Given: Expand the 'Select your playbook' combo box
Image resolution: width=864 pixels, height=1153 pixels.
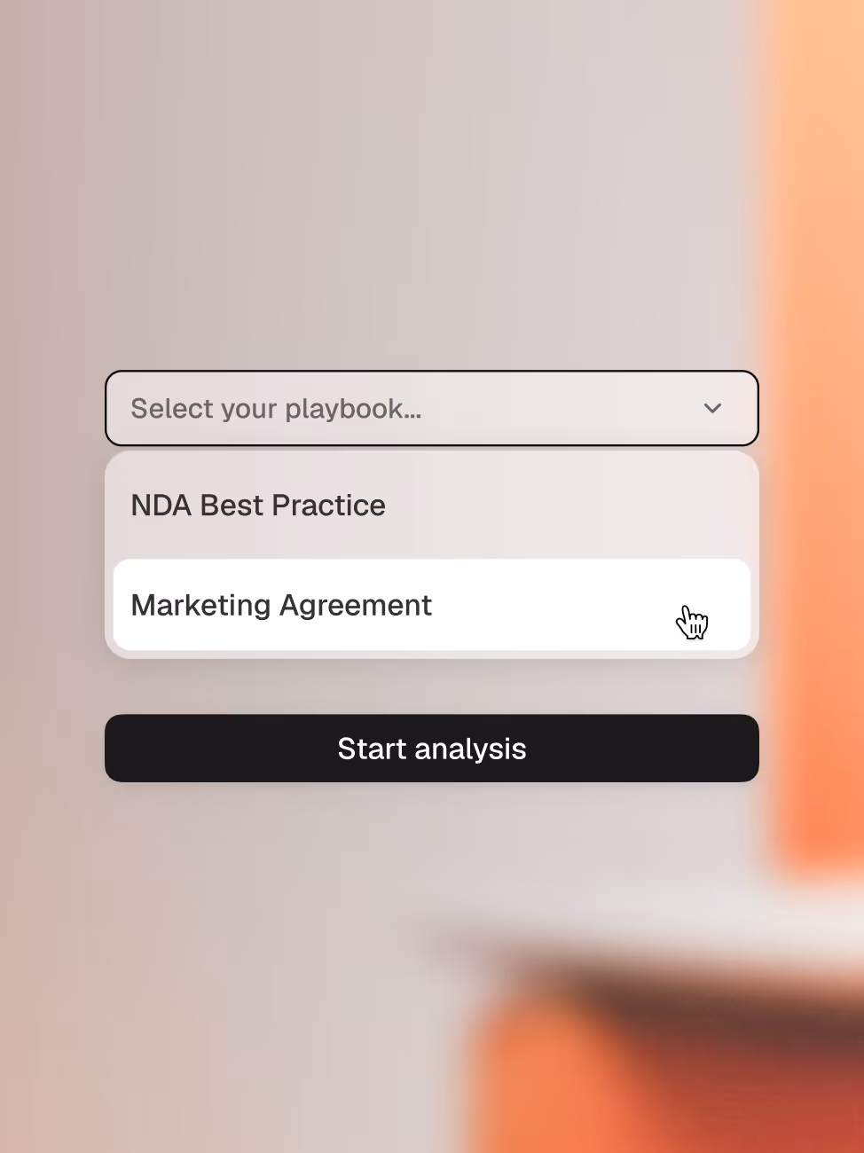Looking at the screenshot, I should click(x=432, y=408).
